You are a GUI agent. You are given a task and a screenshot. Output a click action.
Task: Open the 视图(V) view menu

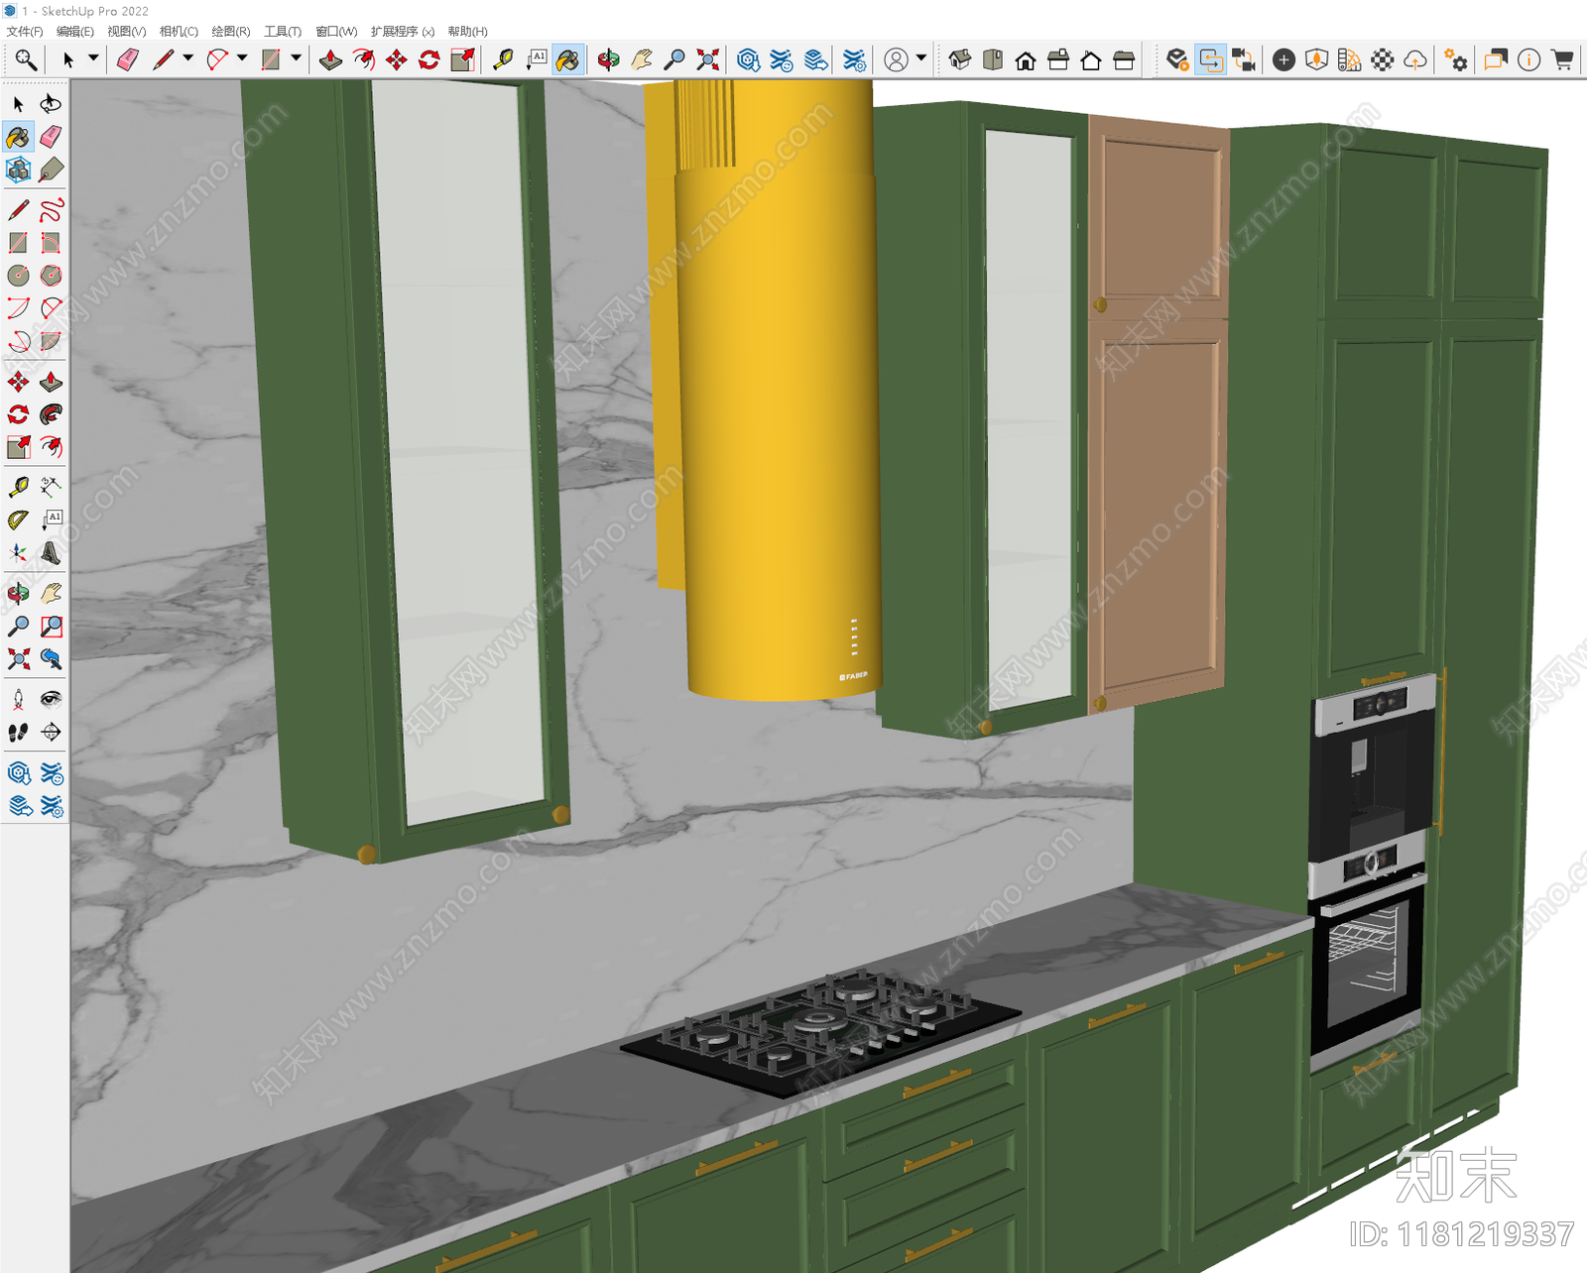(x=127, y=32)
